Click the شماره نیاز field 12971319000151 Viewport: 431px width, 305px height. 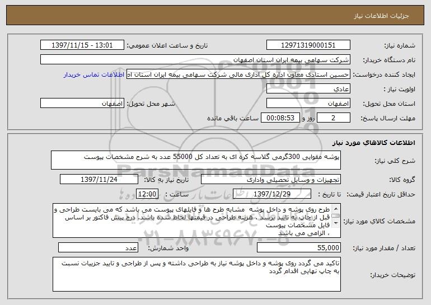tap(308, 45)
